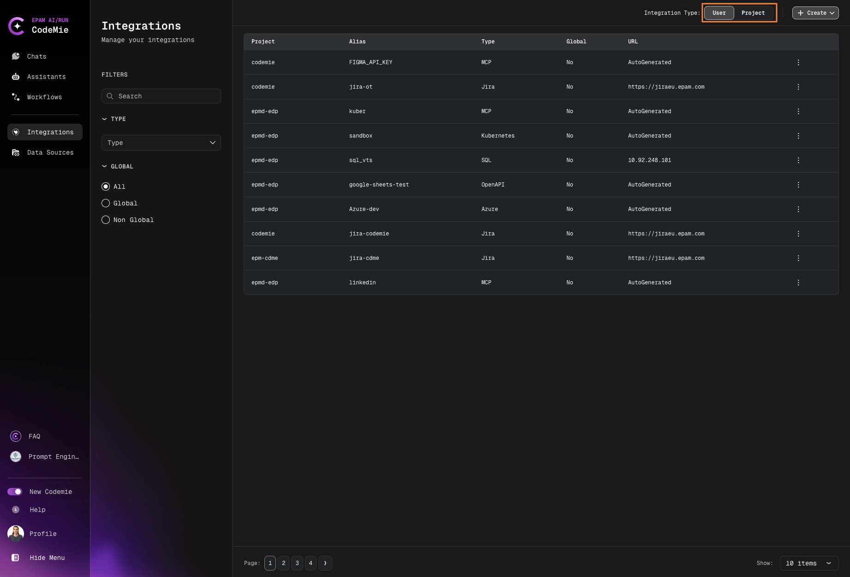
Task: Click the Integrations globe icon
Action: pos(15,132)
